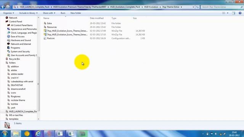Launch Internet Explorer from taskbar
Image resolution: width=244 pixels, height=137 pixels.
tap(38, 134)
